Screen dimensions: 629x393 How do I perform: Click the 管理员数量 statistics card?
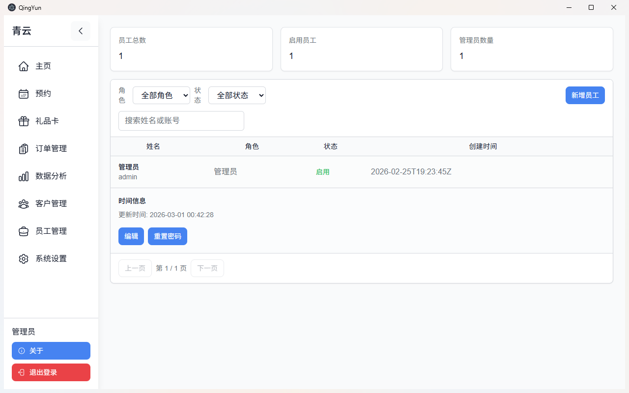point(532,49)
